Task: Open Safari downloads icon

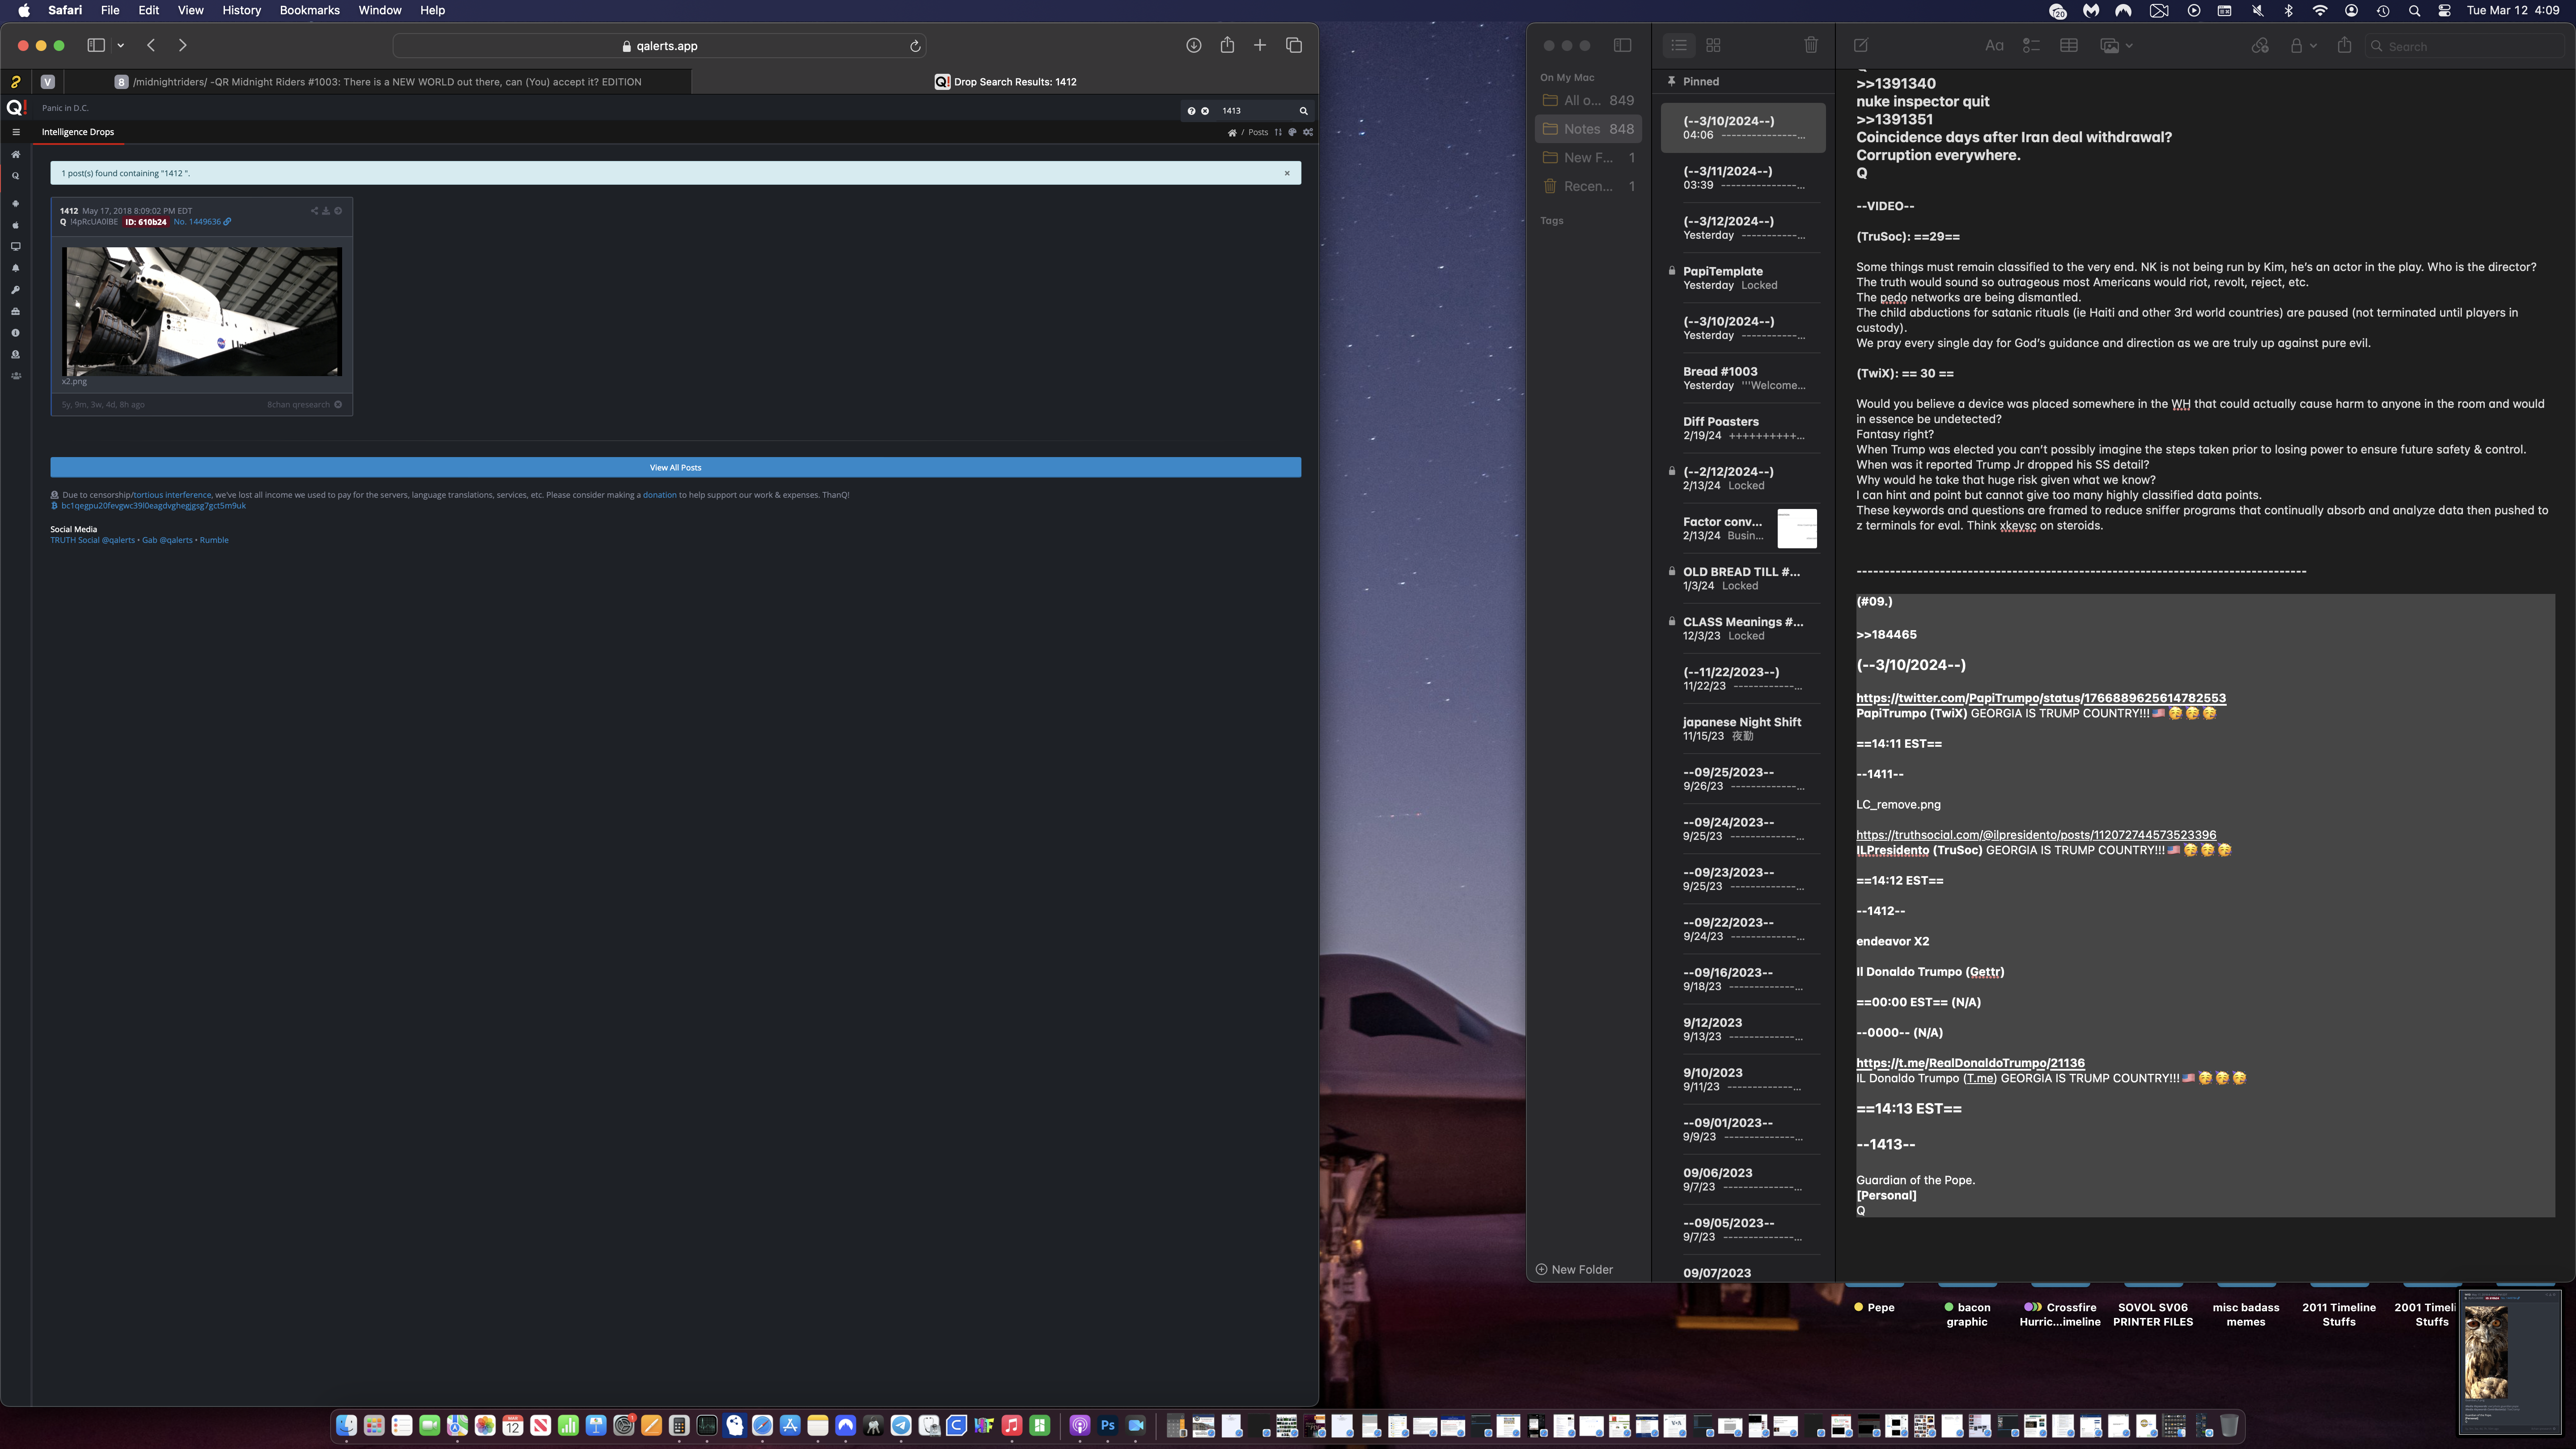Action: click(x=1193, y=45)
